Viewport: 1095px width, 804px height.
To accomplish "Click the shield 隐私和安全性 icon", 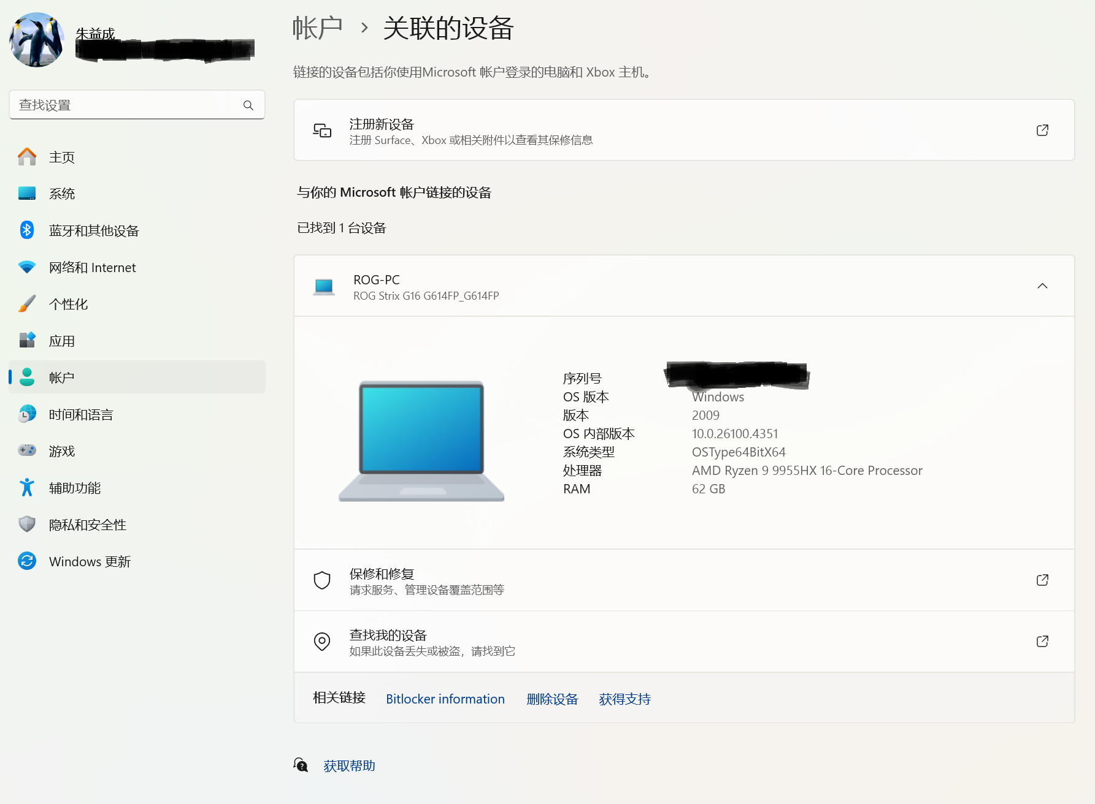I will pos(27,525).
